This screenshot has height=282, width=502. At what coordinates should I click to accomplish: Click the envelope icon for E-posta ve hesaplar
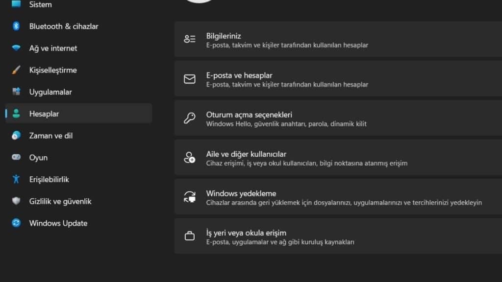click(x=190, y=79)
